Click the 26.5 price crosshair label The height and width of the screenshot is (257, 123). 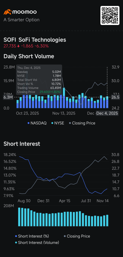coord(115,97)
